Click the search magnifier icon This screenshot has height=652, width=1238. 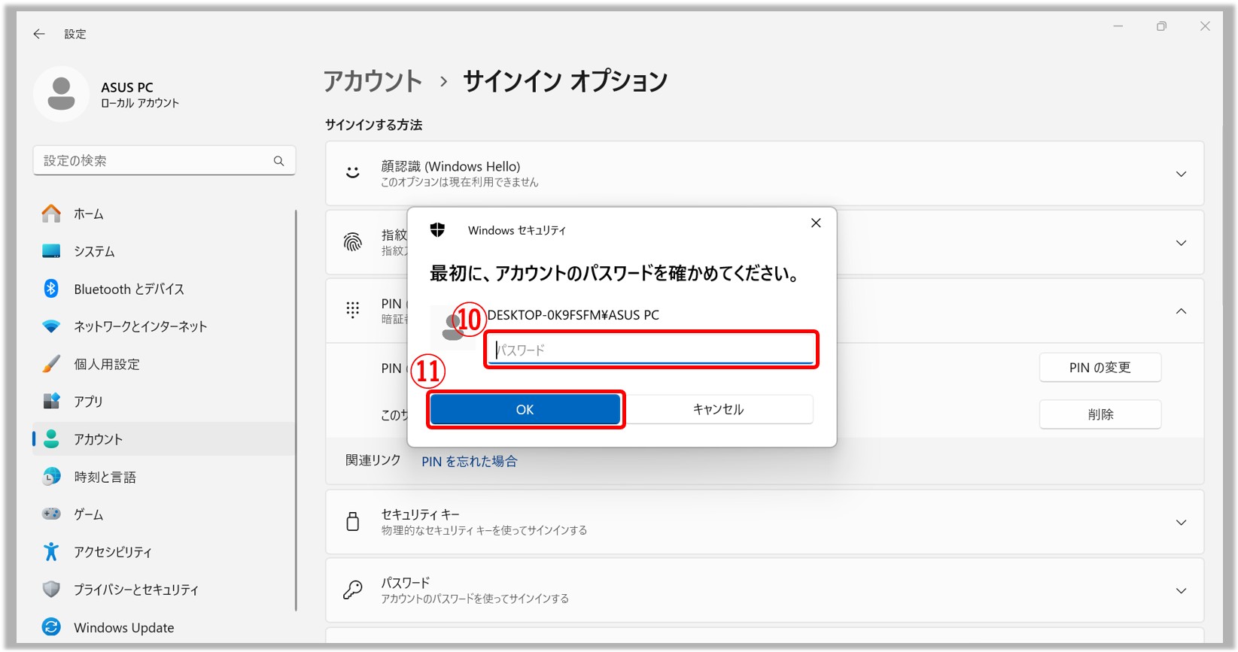coord(278,161)
